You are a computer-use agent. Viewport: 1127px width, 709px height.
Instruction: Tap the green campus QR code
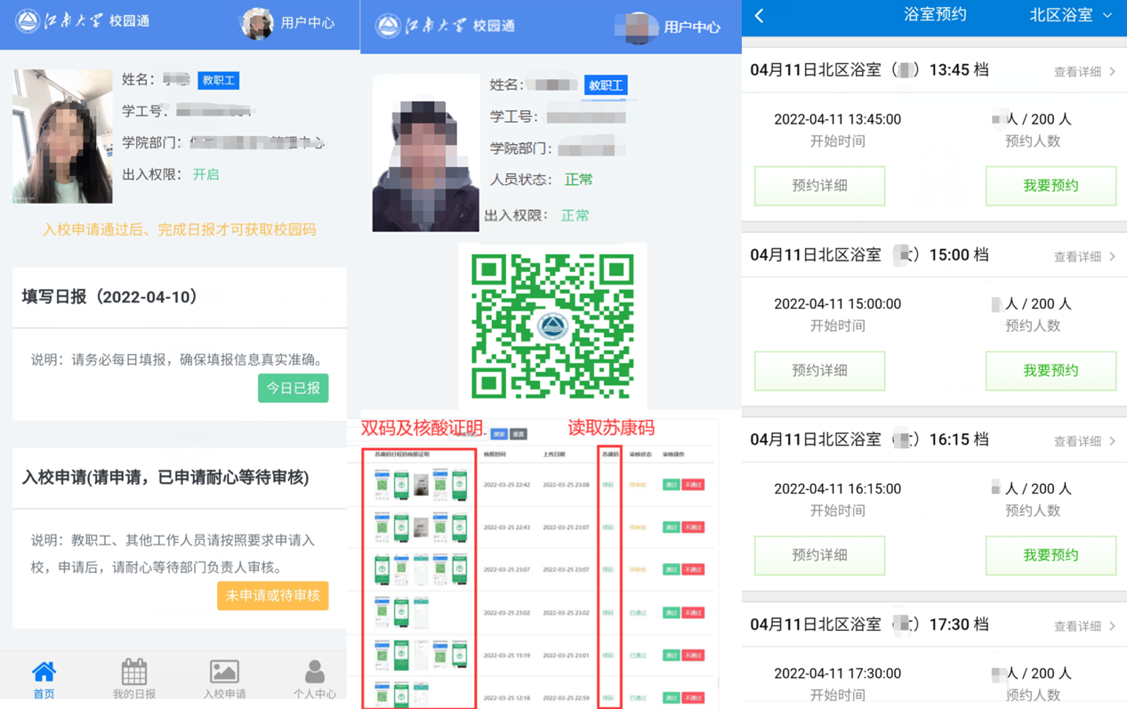click(x=552, y=326)
